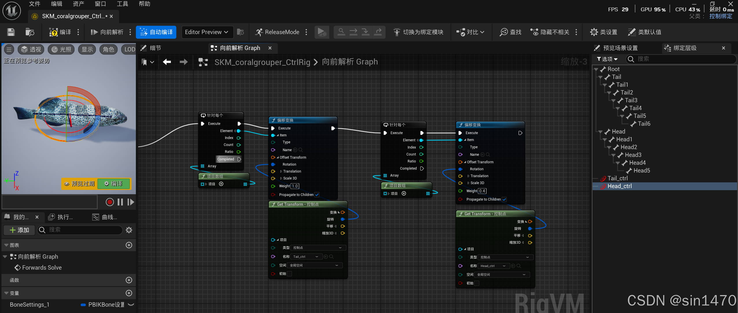Collapse the Head bone in hierarchy
738x313 pixels.
click(600, 132)
